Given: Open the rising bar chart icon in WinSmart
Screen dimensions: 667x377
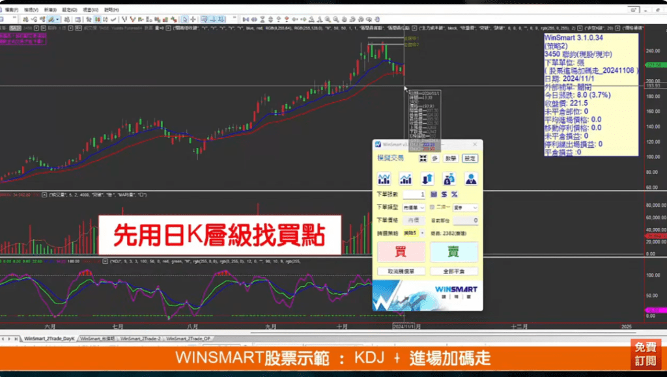Looking at the screenshot, I should point(405,179).
